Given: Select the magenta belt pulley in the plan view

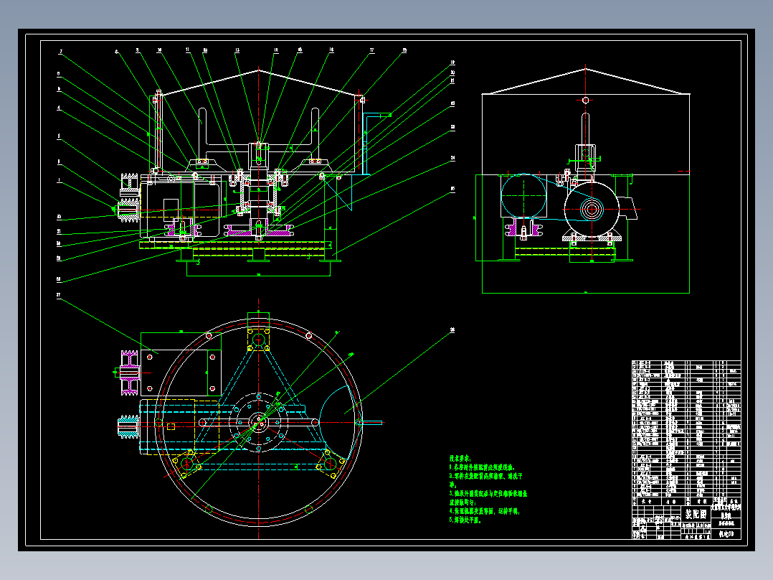Looking at the screenshot, I should 129,373.
